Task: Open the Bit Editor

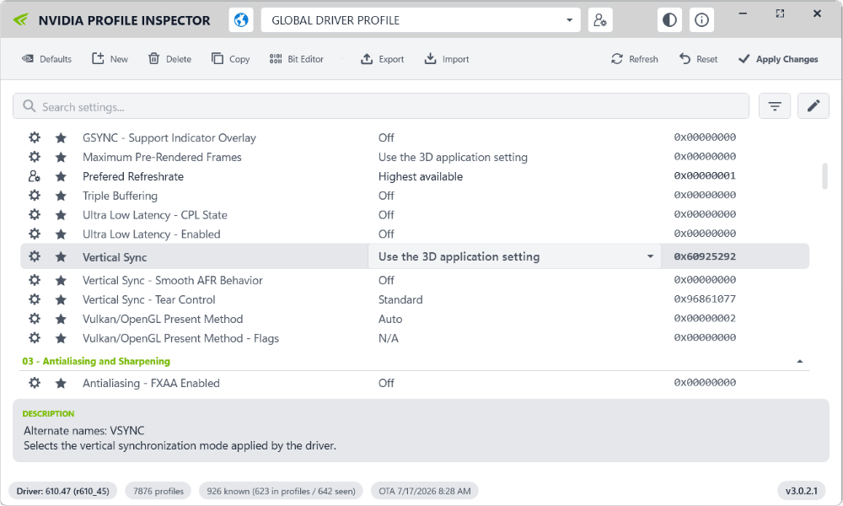Action: 296,59
